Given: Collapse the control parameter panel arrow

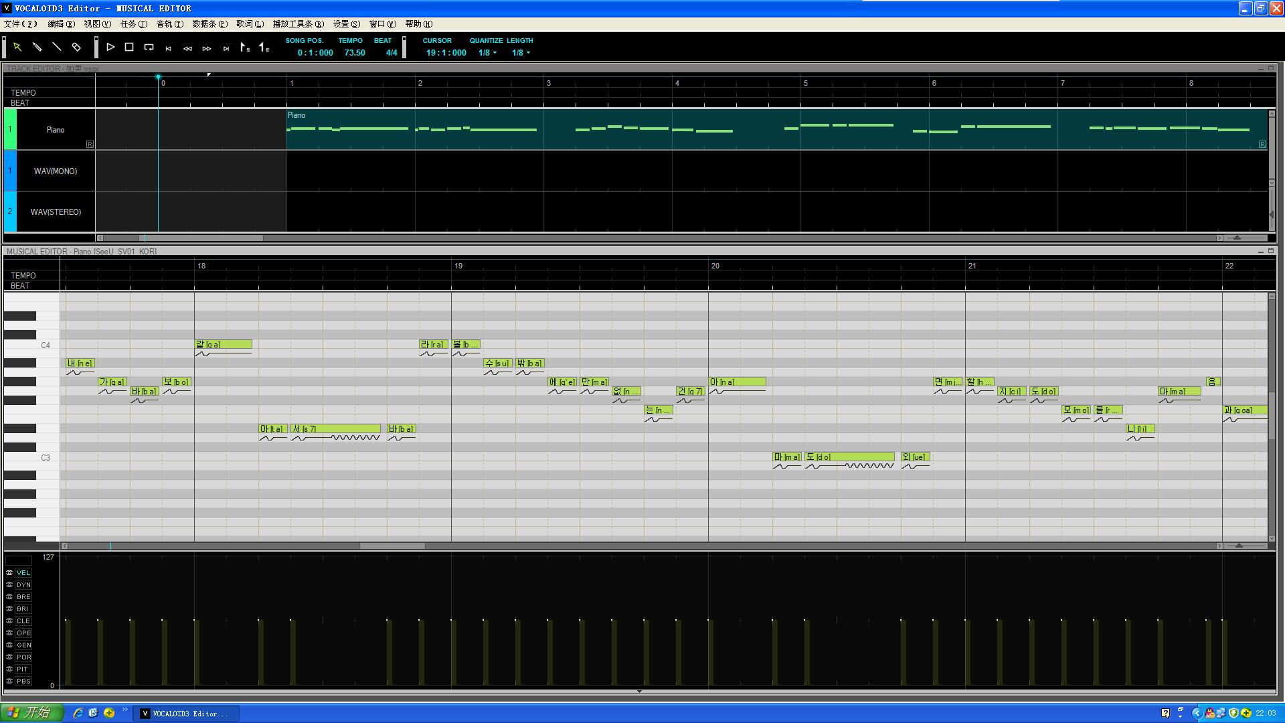Looking at the screenshot, I should click(639, 692).
